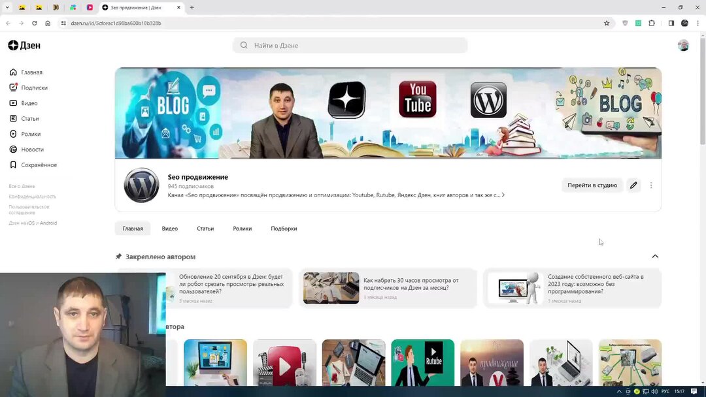Reload the page
The width and height of the screenshot is (706, 397).
(34, 23)
